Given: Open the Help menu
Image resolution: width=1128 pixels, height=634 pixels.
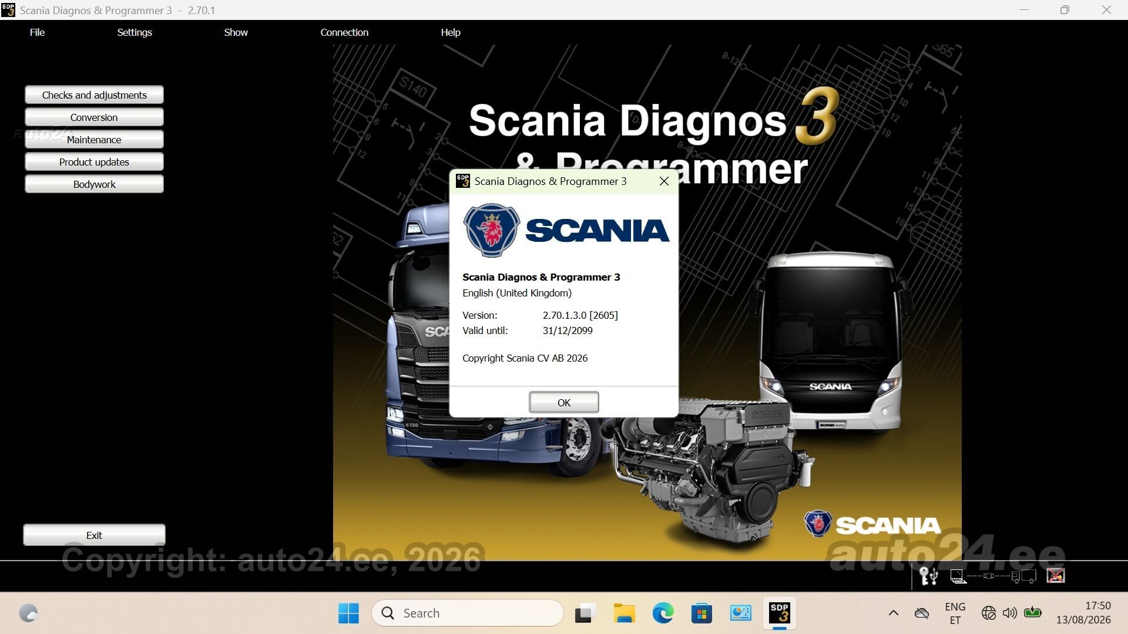Looking at the screenshot, I should [x=451, y=32].
